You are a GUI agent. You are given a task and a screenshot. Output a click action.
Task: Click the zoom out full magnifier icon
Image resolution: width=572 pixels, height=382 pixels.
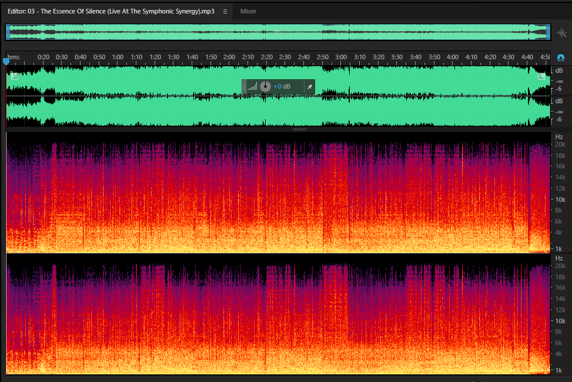[x=562, y=33]
